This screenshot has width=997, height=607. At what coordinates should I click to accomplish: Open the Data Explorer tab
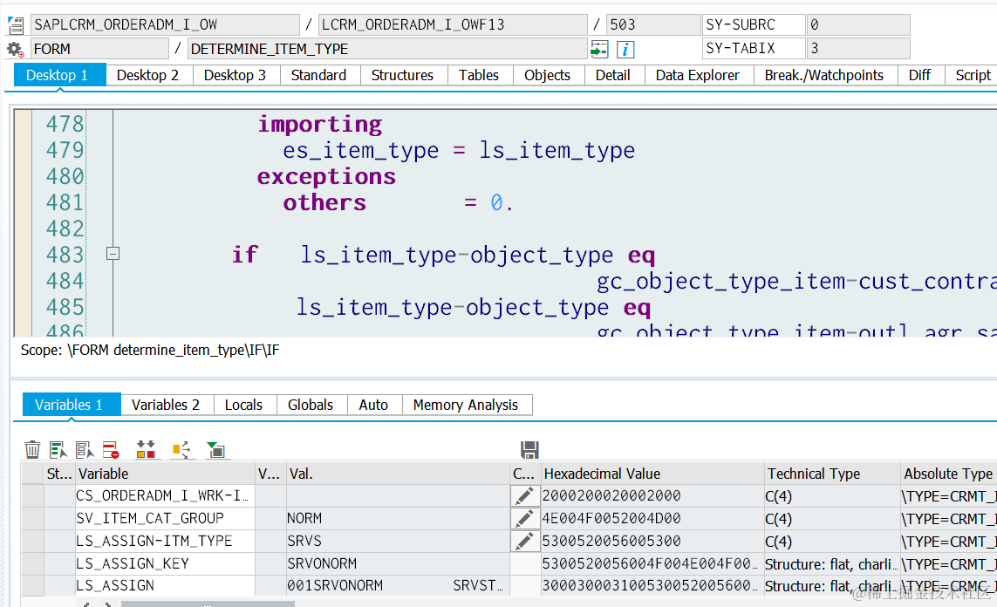pos(698,75)
